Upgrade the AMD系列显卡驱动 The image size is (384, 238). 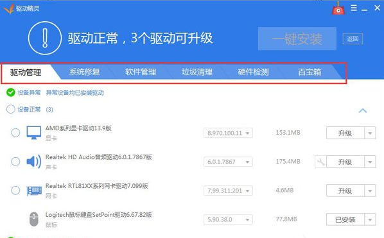345,133
